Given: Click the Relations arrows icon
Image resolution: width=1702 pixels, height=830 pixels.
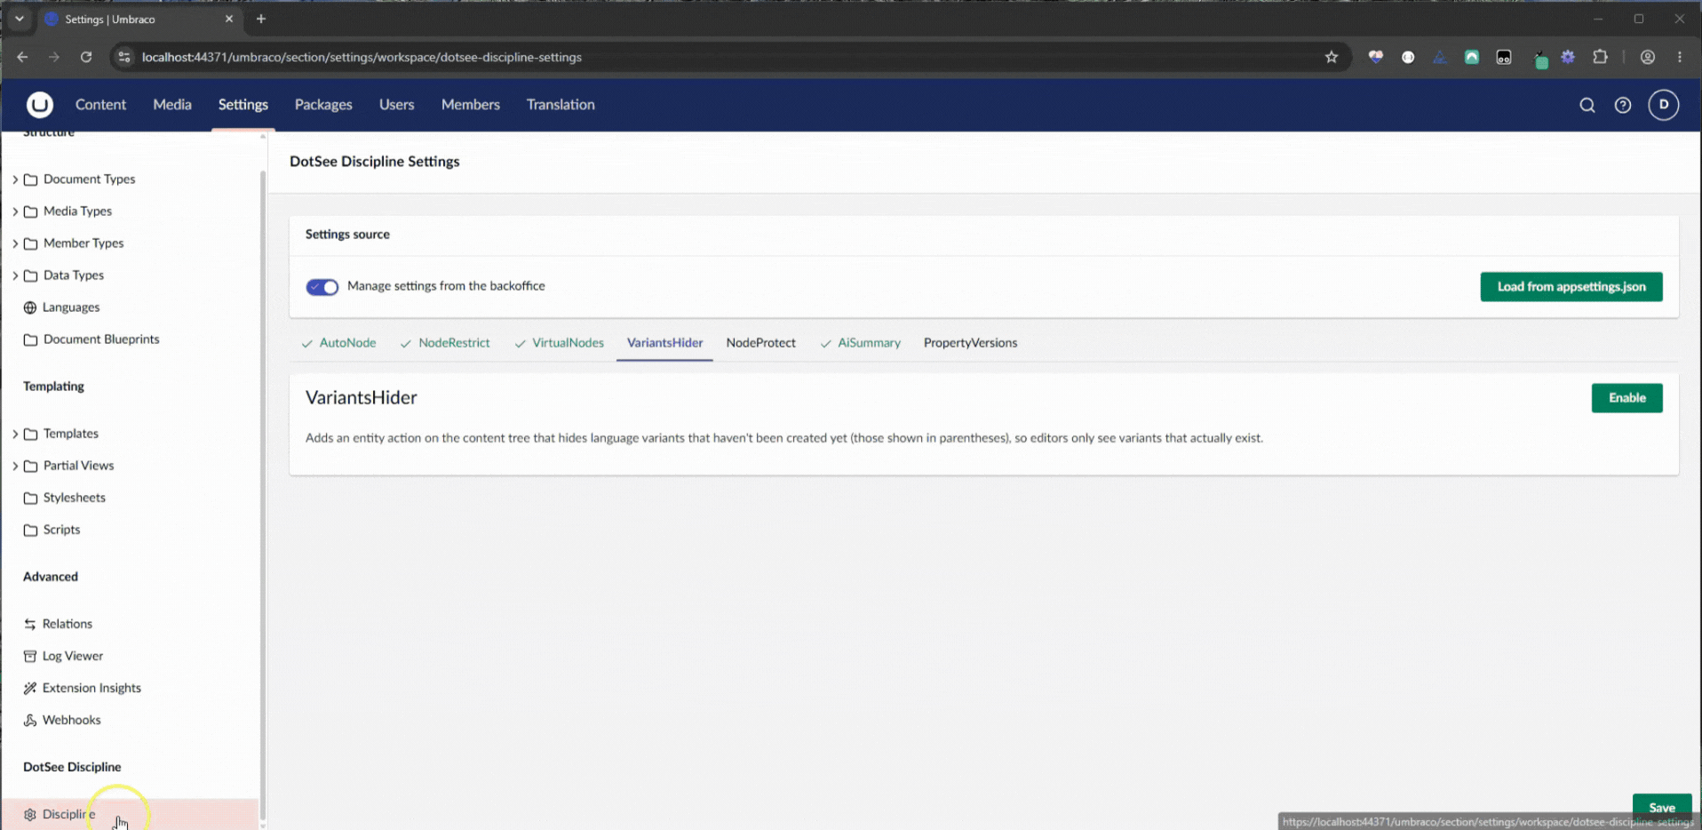Looking at the screenshot, I should pyautogui.click(x=30, y=624).
